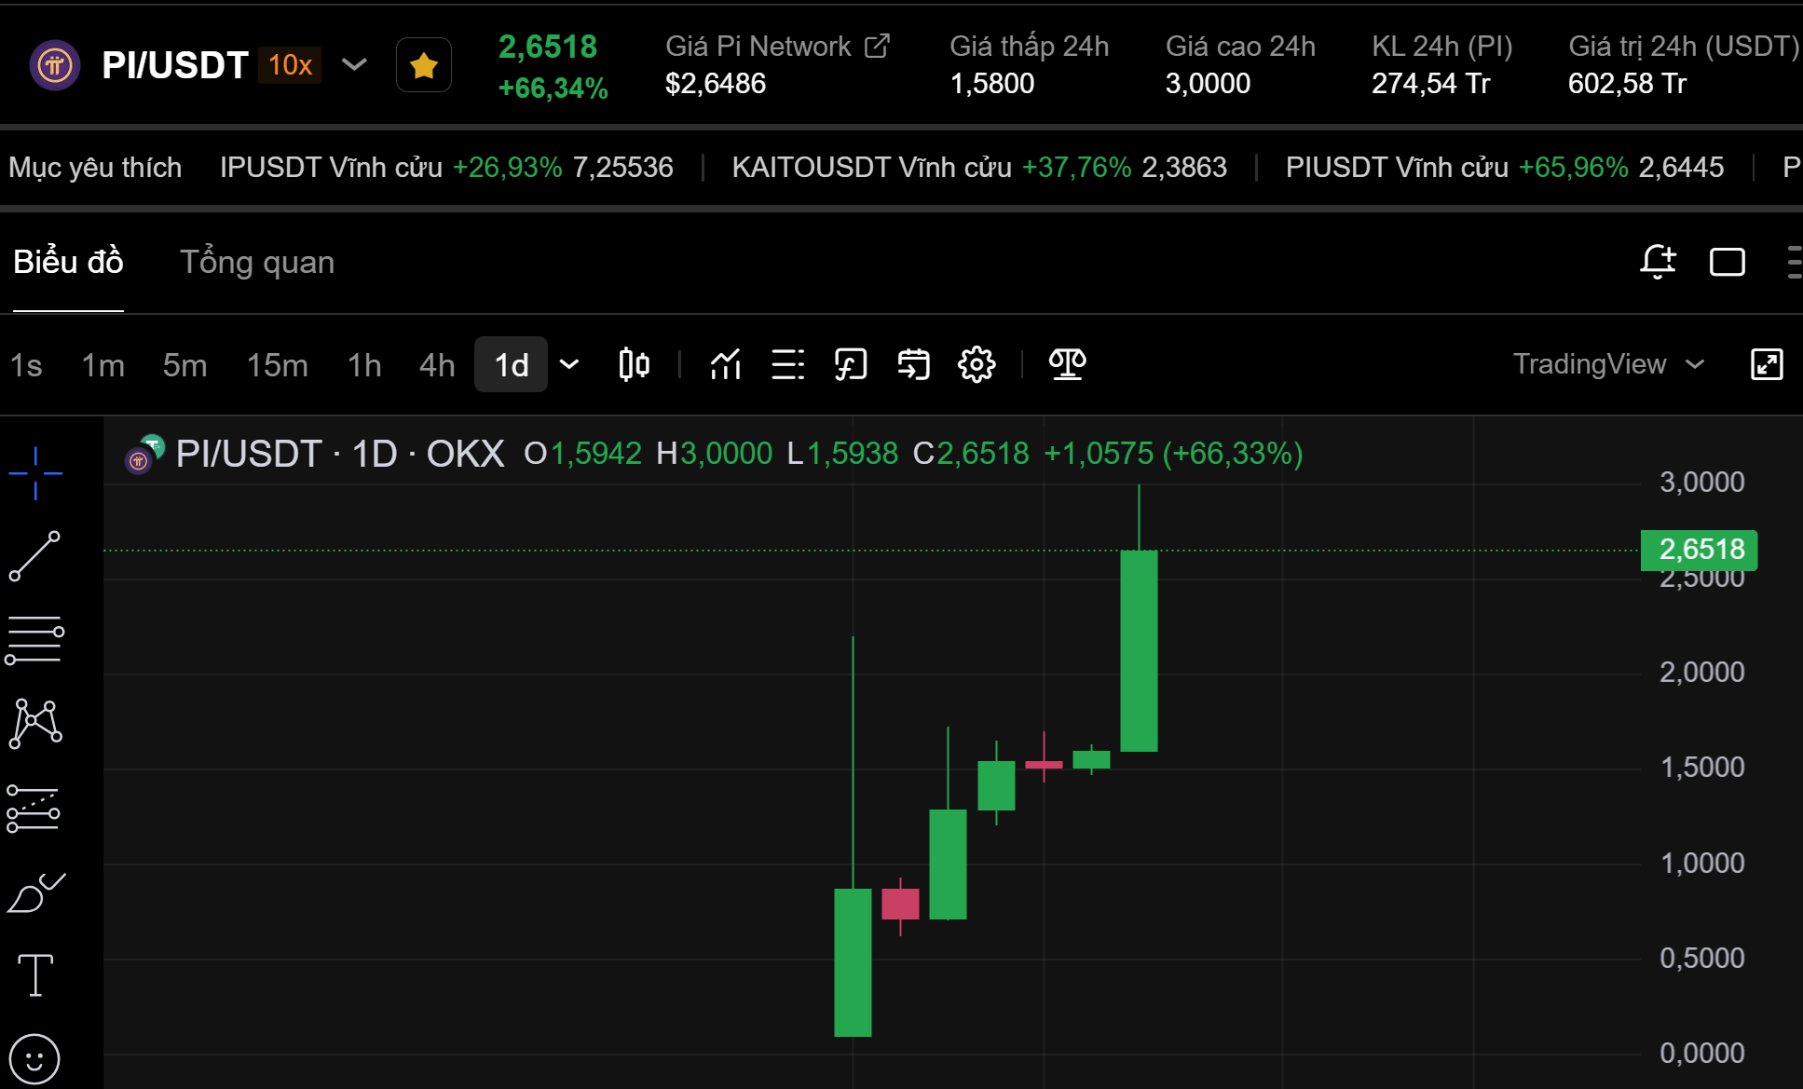Click the Mục yêu thích label

click(x=95, y=168)
